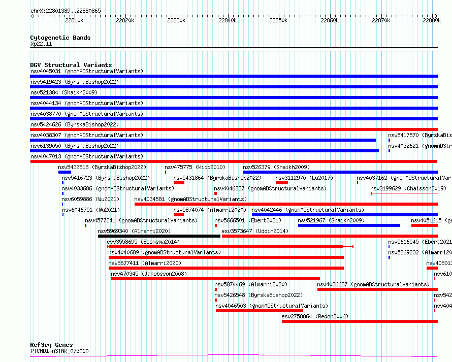Click the small red bar of nsv5431864

[179, 183]
